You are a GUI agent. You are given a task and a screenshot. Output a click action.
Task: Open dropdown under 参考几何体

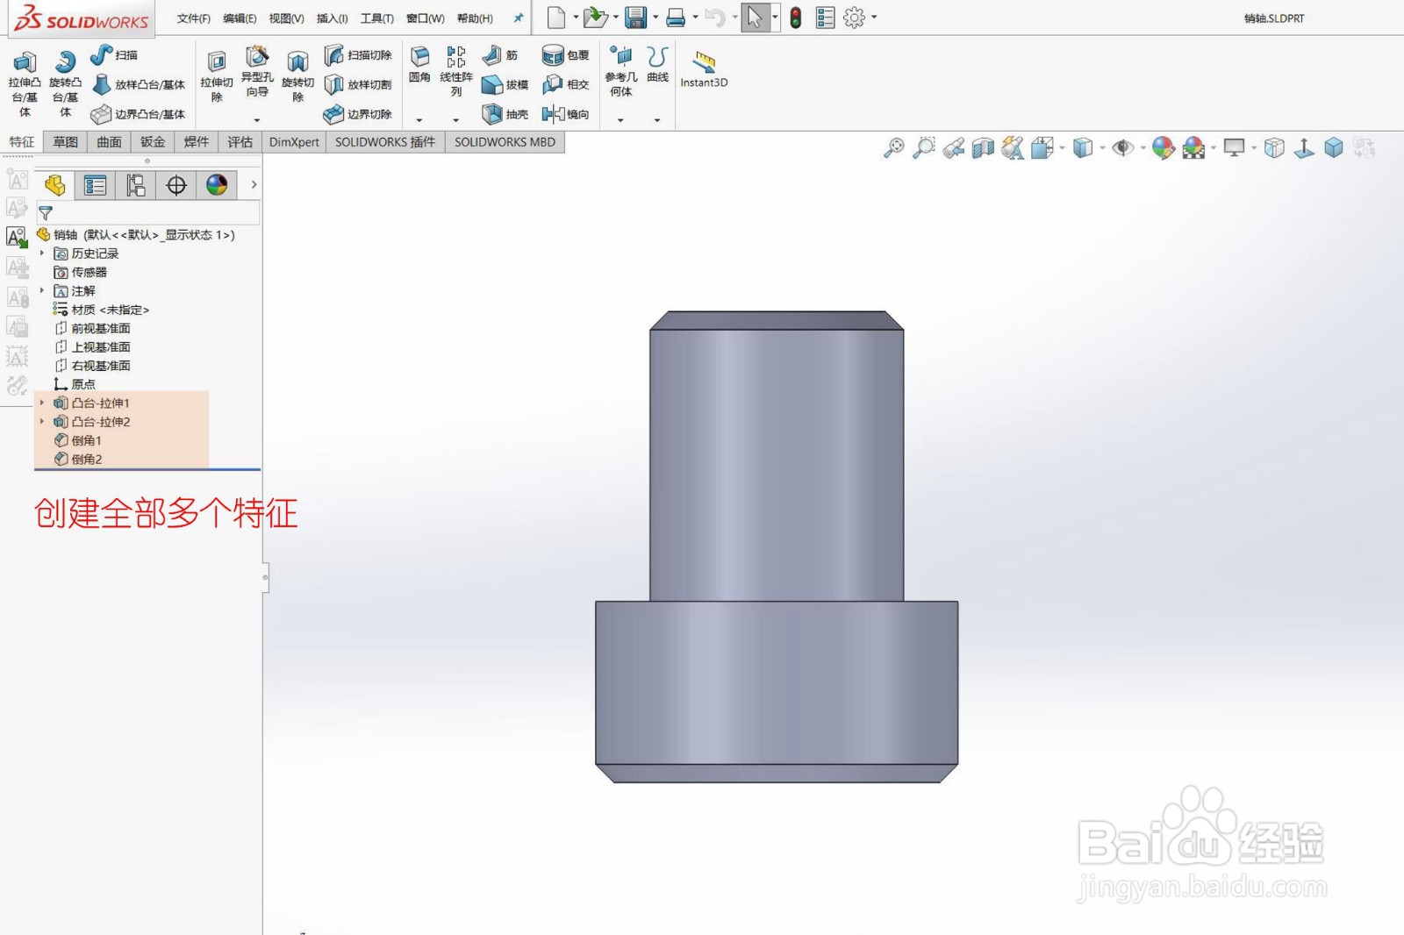coord(620,120)
